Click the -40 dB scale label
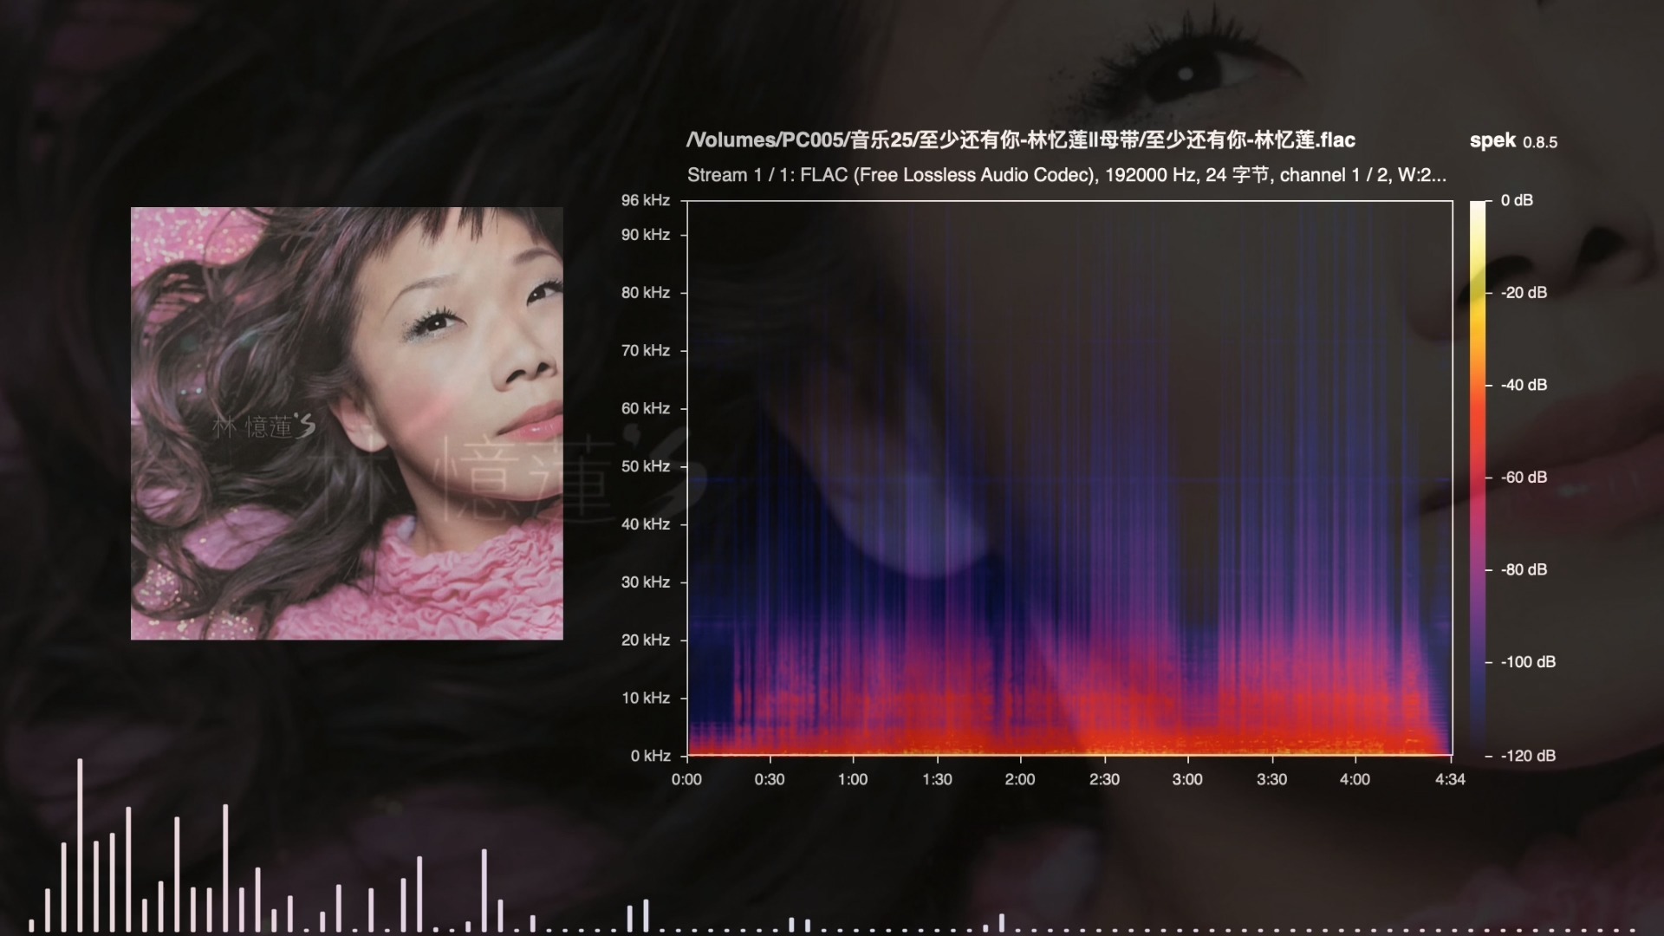This screenshot has height=936, width=1664. [x=1524, y=385]
